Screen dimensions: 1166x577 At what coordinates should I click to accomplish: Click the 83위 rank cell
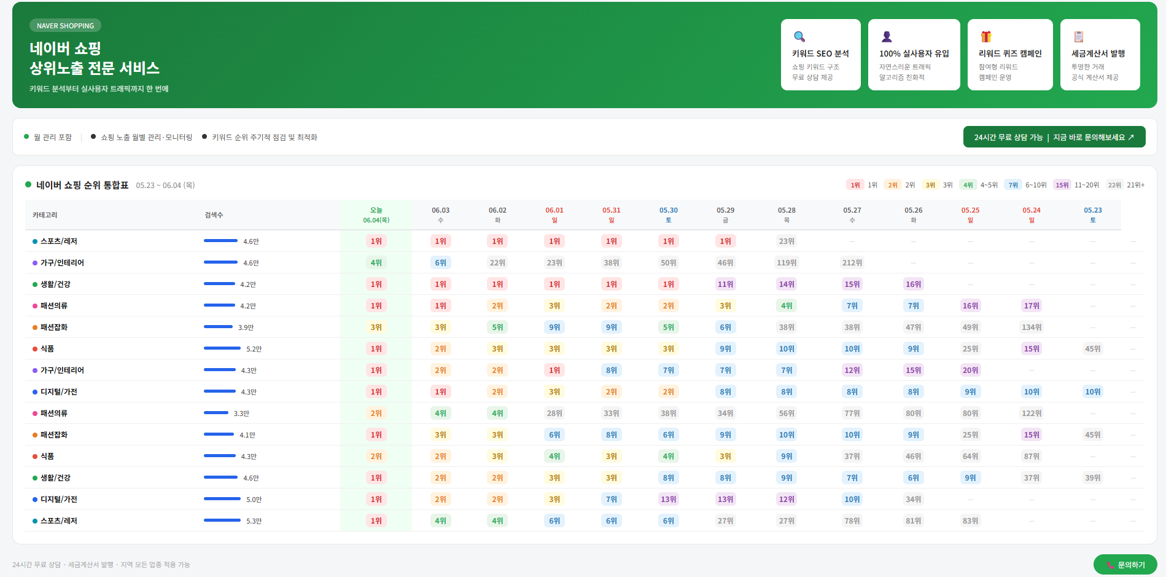coord(970,520)
